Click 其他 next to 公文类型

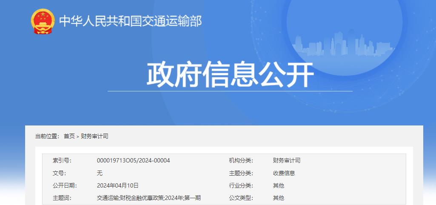pyautogui.click(x=278, y=198)
